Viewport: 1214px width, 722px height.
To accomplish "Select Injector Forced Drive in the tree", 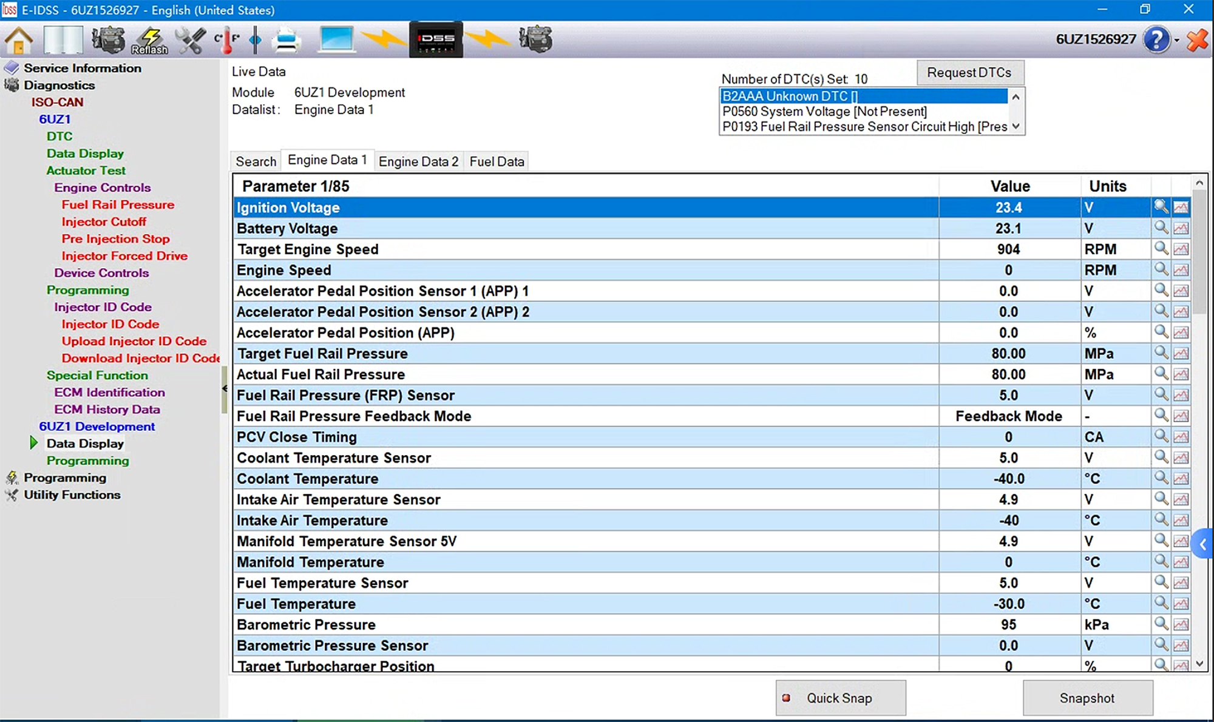I will pyautogui.click(x=124, y=256).
